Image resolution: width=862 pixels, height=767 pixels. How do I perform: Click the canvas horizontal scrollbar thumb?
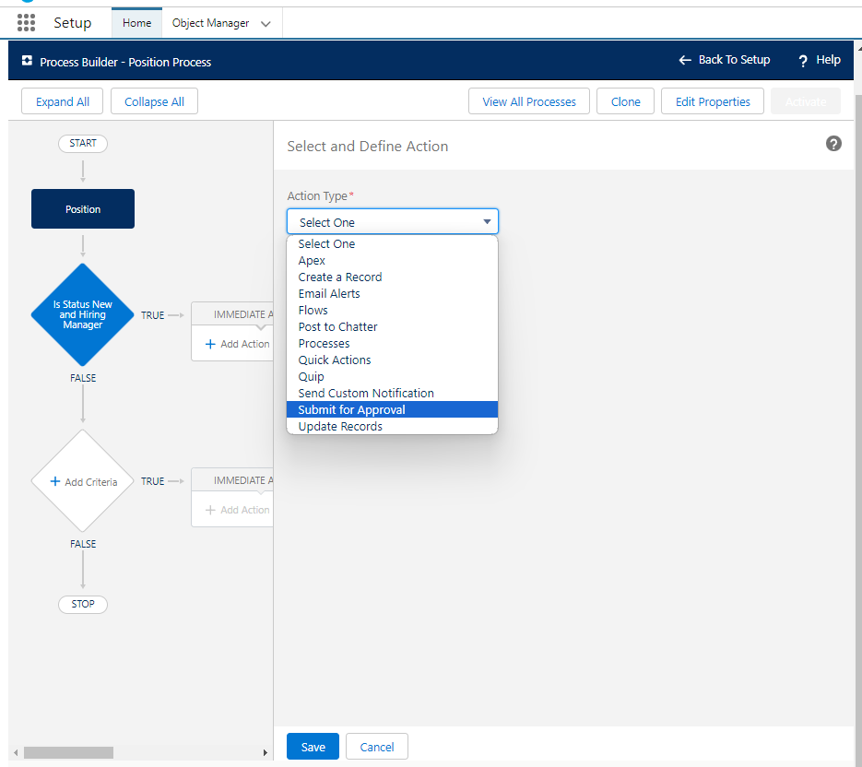(69, 752)
